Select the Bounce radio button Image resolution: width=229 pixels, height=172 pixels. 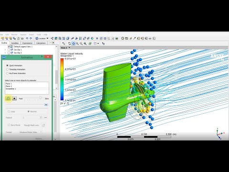coord(29,111)
